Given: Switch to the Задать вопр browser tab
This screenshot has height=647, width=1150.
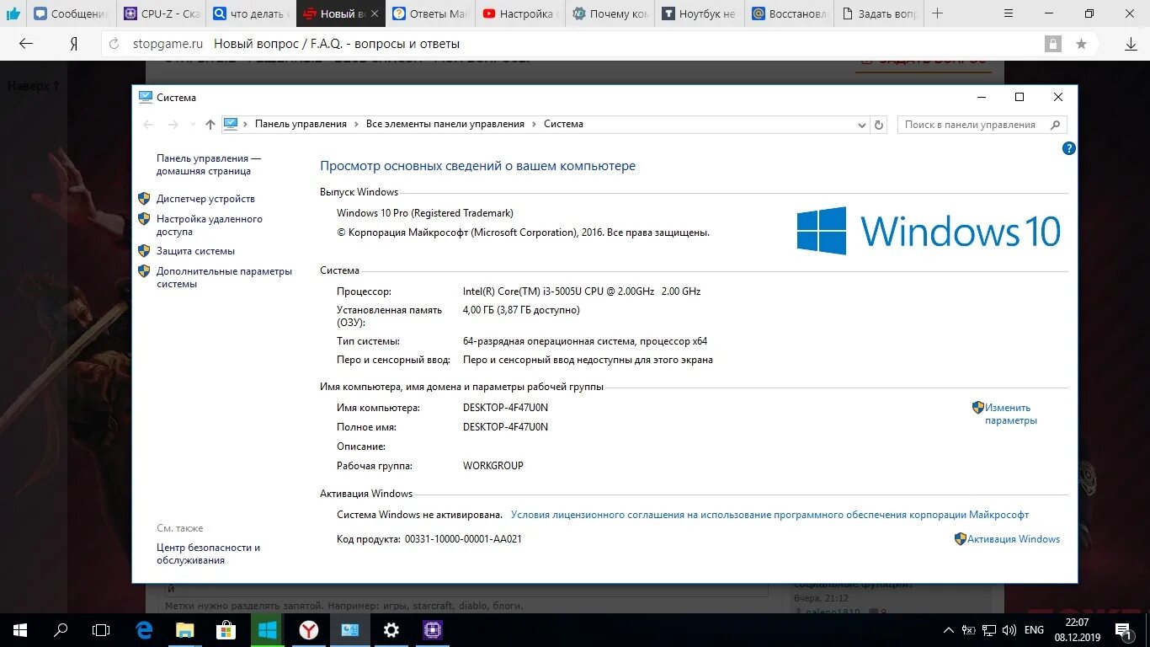Looking at the screenshot, I should pos(878,13).
